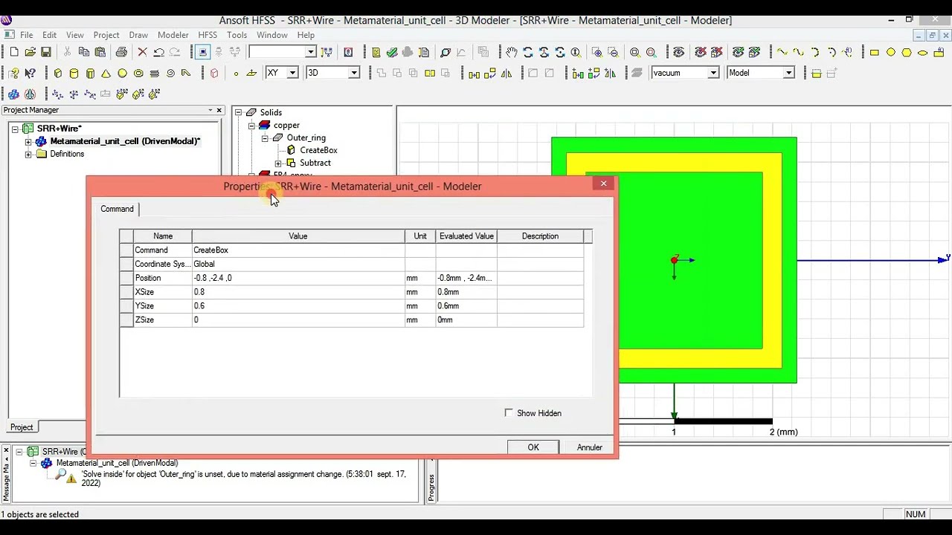Select CreateBox in the model tree
Viewport: 952px width, 535px height.
point(318,151)
